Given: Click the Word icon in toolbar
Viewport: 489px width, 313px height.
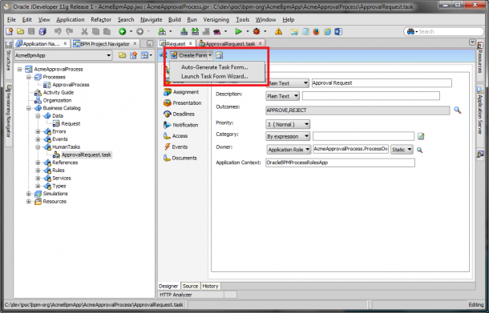Looking at the screenshot, I should click(x=338, y=31).
